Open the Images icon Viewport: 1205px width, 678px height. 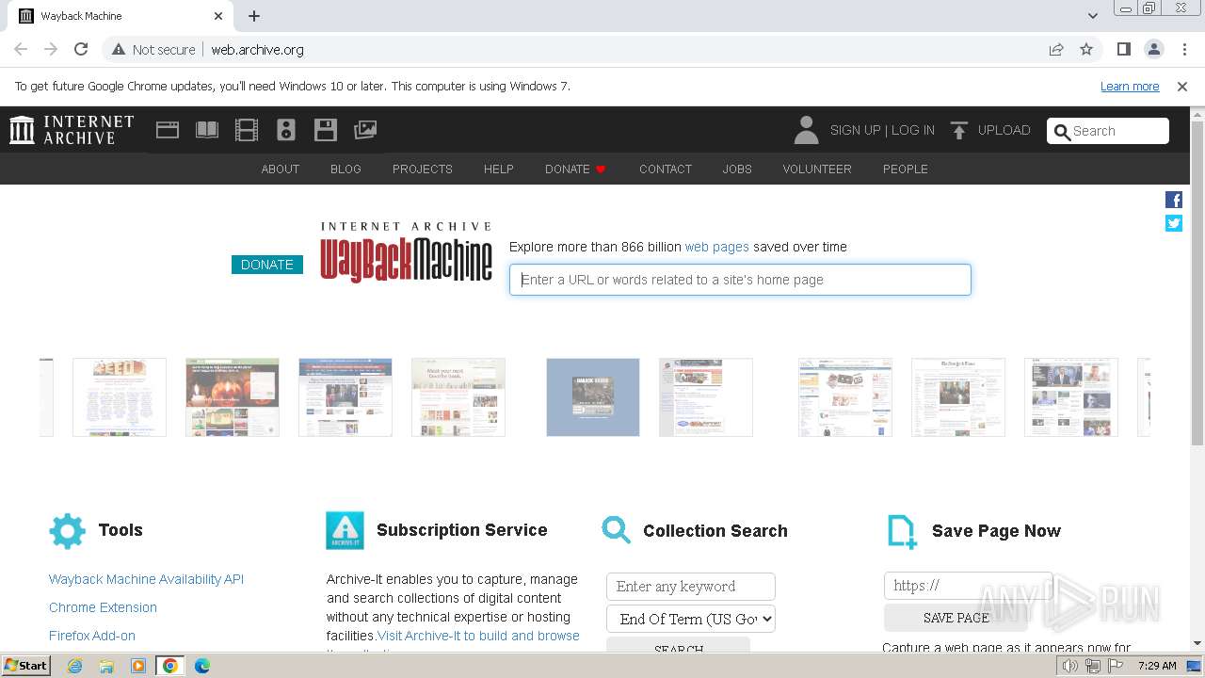pyautogui.click(x=365, y=130)
